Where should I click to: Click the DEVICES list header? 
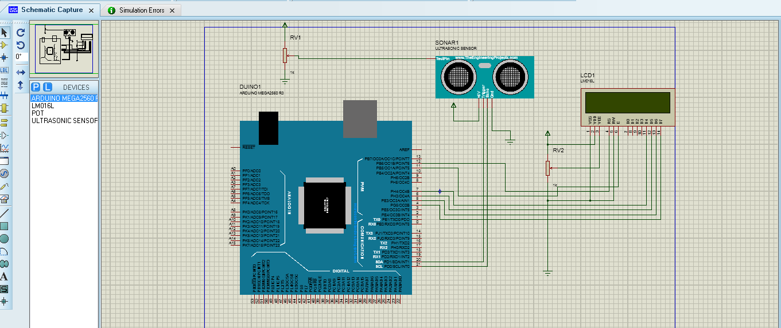pos(76,87)
